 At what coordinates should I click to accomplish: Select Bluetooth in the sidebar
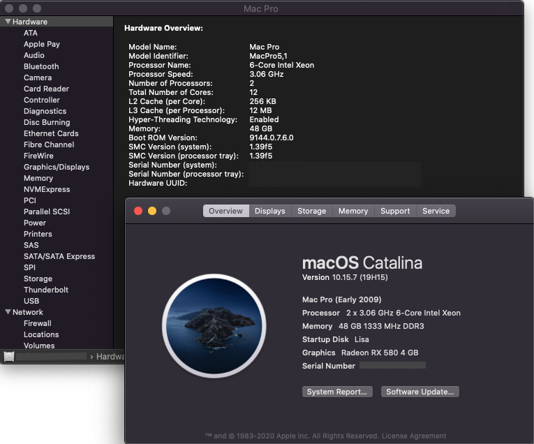click(x=41, y=66)
